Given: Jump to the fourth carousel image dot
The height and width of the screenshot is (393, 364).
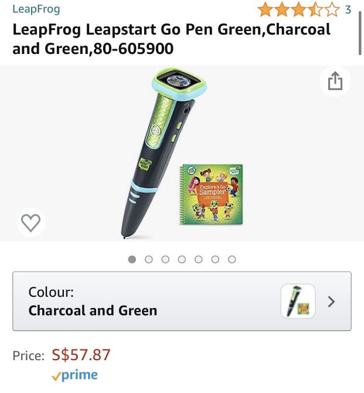Looking at the screenshot, I should point(182,259).
